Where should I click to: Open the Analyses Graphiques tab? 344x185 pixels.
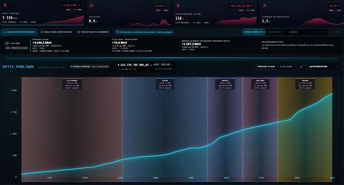point(19,32)
